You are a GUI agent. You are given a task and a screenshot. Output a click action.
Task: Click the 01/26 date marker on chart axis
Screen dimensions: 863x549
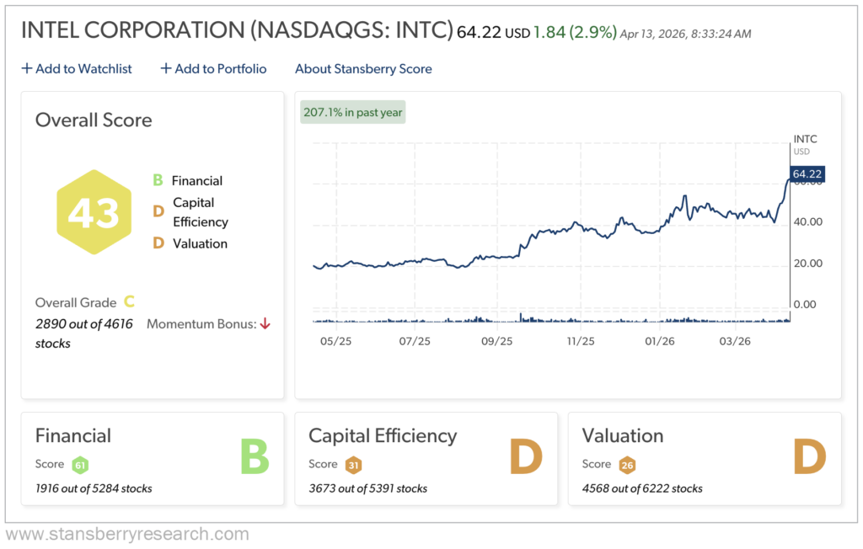pos(659,341)
